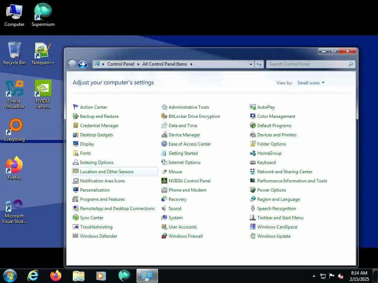Open RemoteApp and Desktop Connections link
The width and height of the screenshot is (378, 283).
117,209
